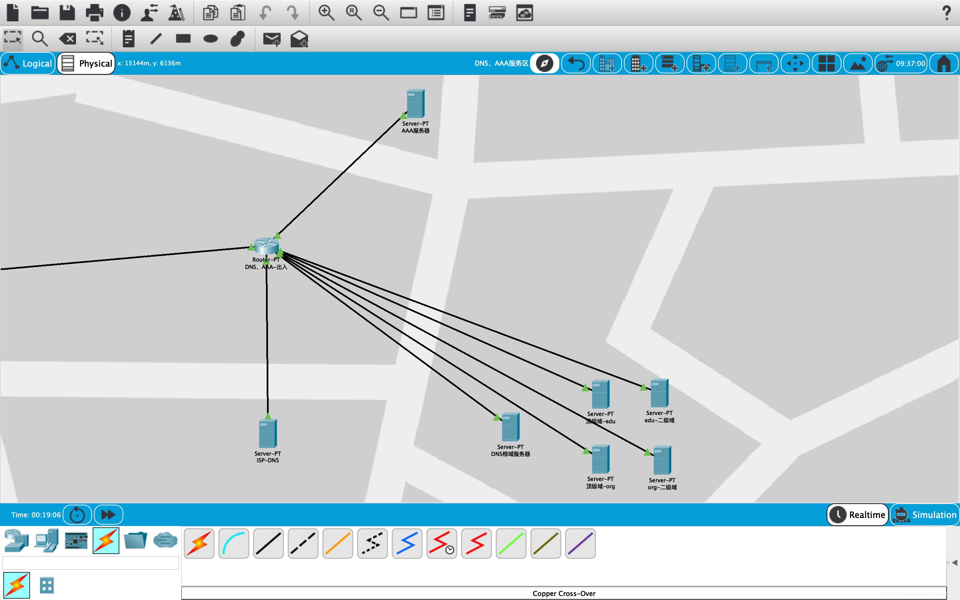The image size is (960, 600).
Task: Add a Simple PDU envelope
Action: [272, 38]
